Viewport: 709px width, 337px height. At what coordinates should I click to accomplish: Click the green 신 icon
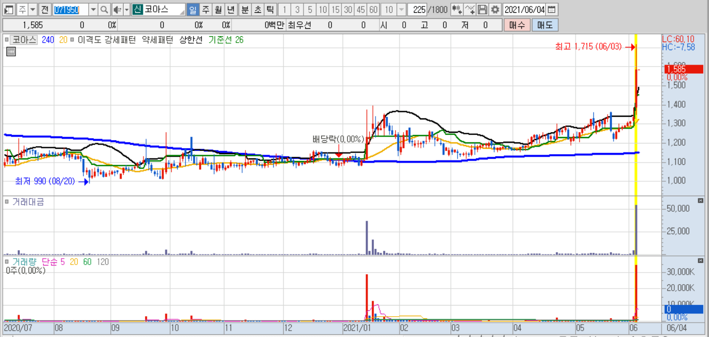(x=137, y=10)
